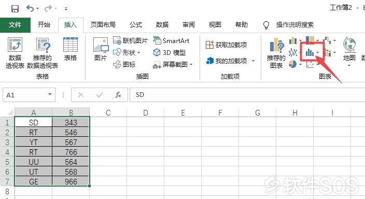The height and width of the screenshot is (199, 365).
Task: Insert a table with 表格 icon
Action: 71,49
